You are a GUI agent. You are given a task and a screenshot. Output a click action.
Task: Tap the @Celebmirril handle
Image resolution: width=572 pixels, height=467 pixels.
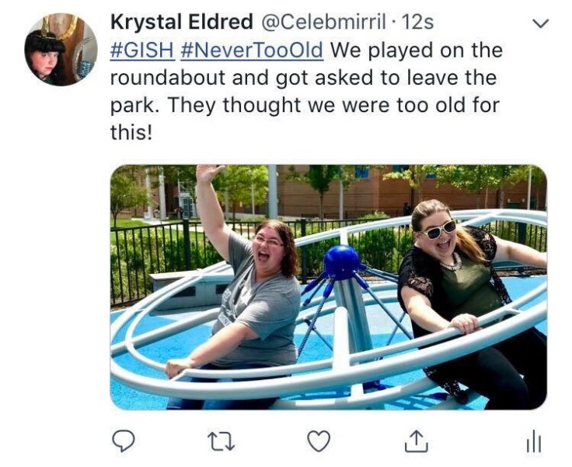click(323, 23)
